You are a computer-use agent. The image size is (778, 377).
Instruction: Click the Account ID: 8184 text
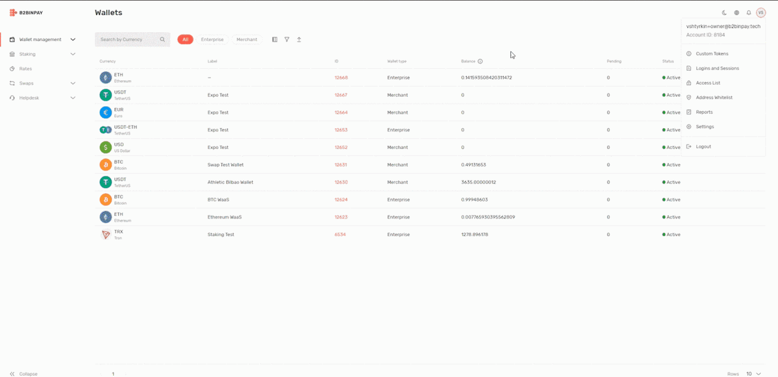click(x=705, y=35)
